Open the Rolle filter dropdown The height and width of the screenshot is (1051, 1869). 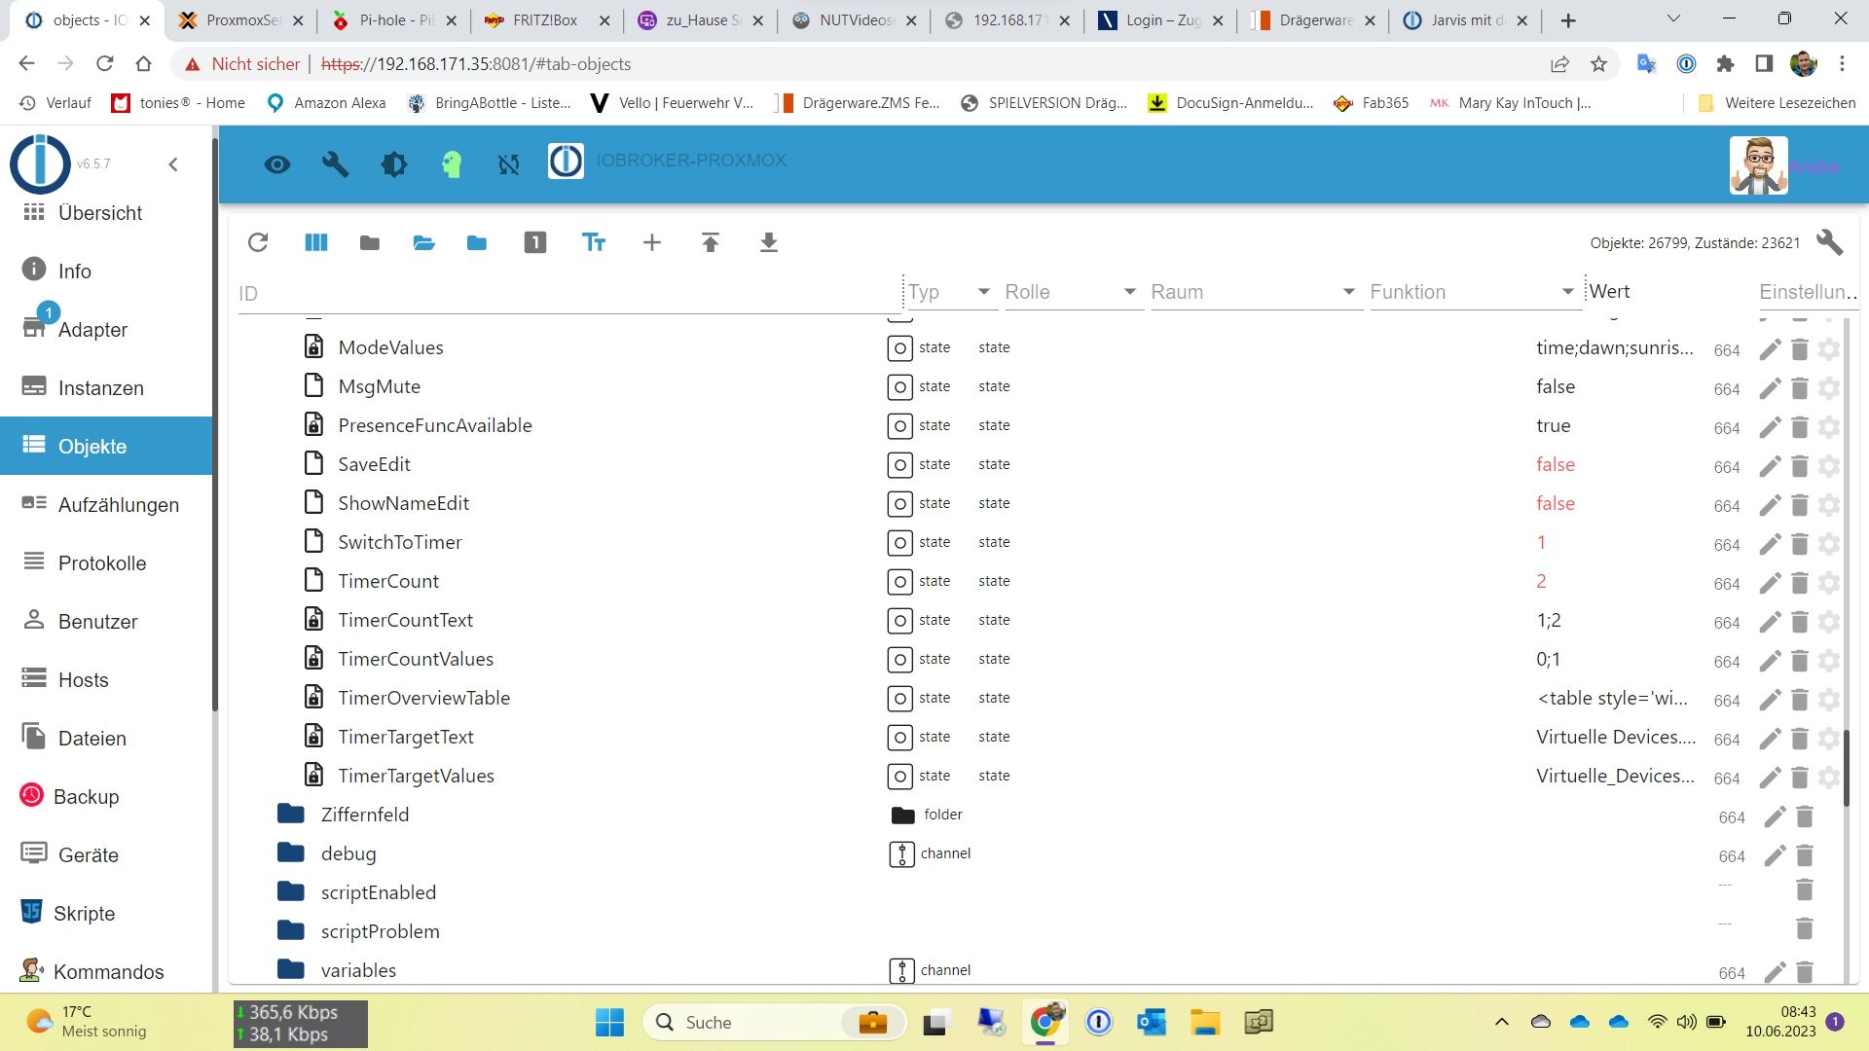(x=1130, y=291)
